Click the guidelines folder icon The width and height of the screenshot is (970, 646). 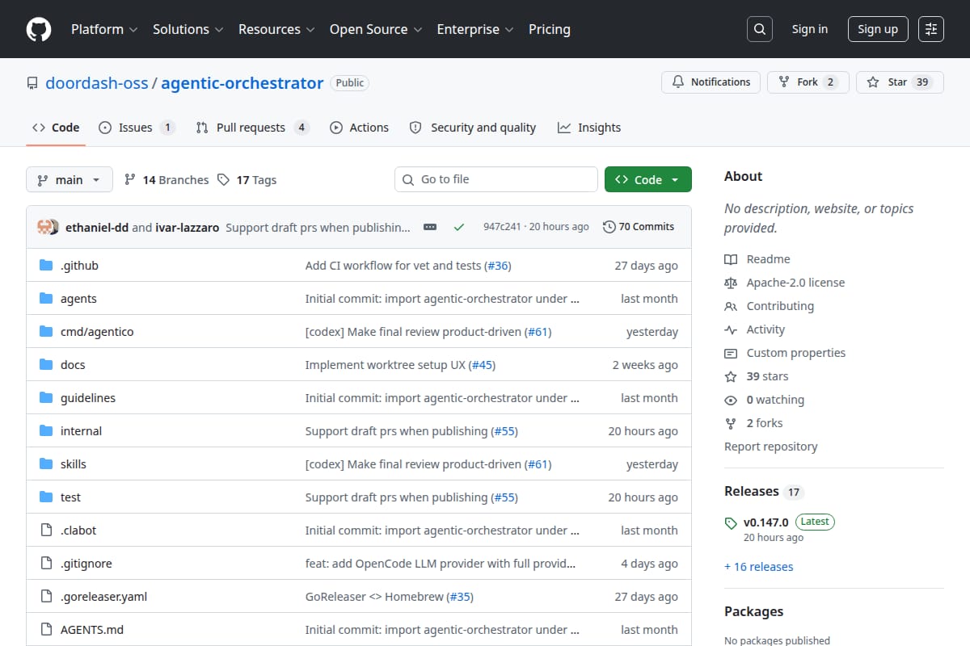click(46, 398)
